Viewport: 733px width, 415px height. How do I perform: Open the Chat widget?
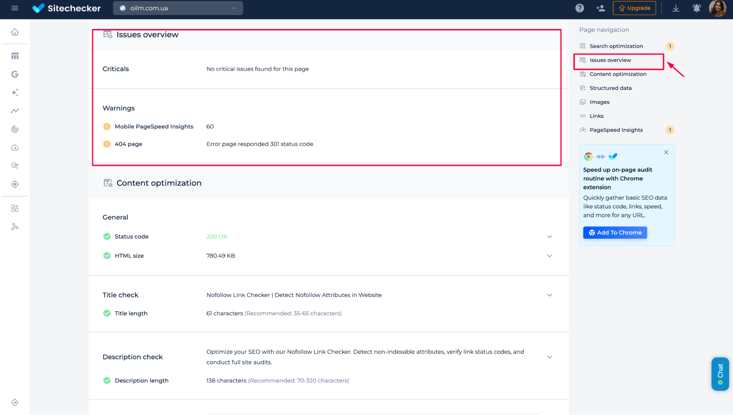point(720,374)
